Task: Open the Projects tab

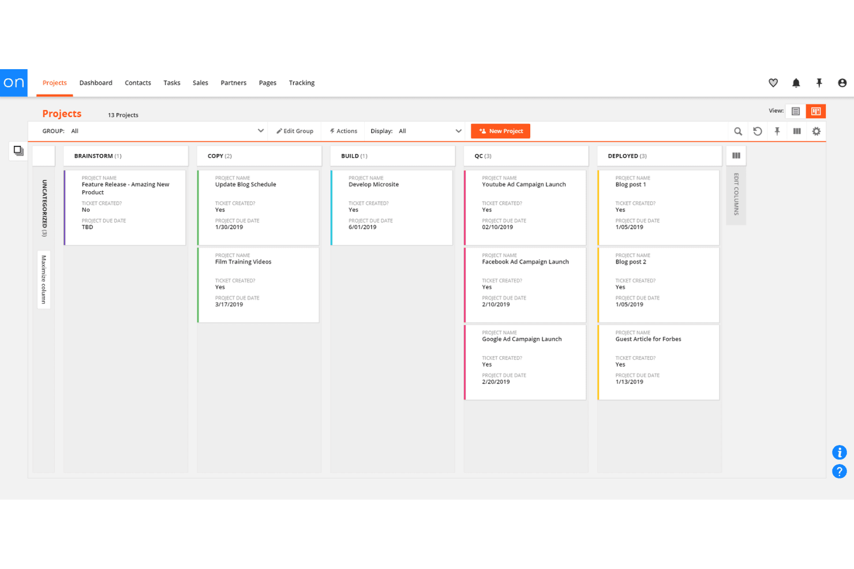Action: [x=55, y=83]
